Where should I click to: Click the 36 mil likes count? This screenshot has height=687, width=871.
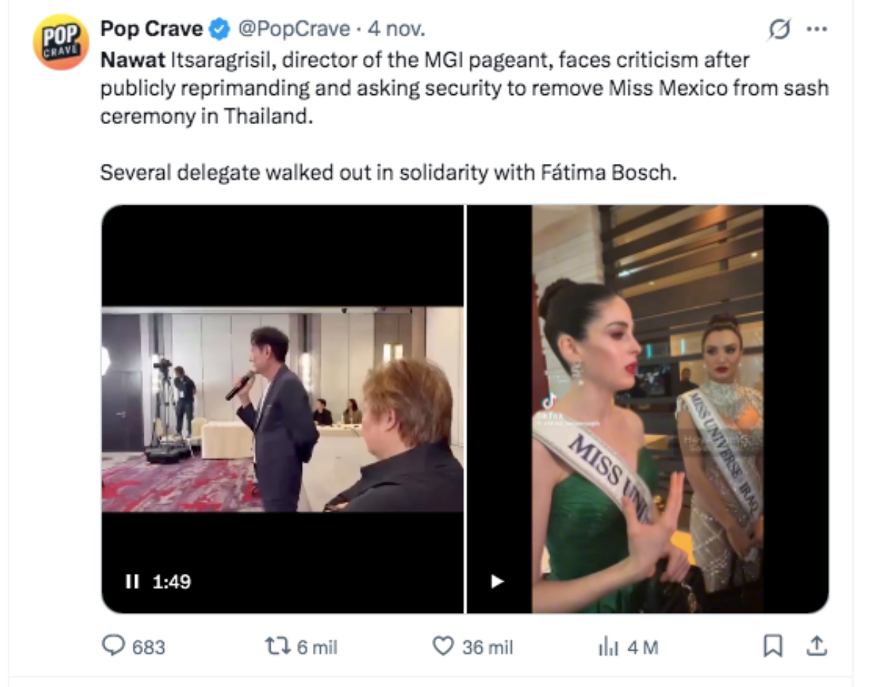pyautogui.click(x=487, y=646)
